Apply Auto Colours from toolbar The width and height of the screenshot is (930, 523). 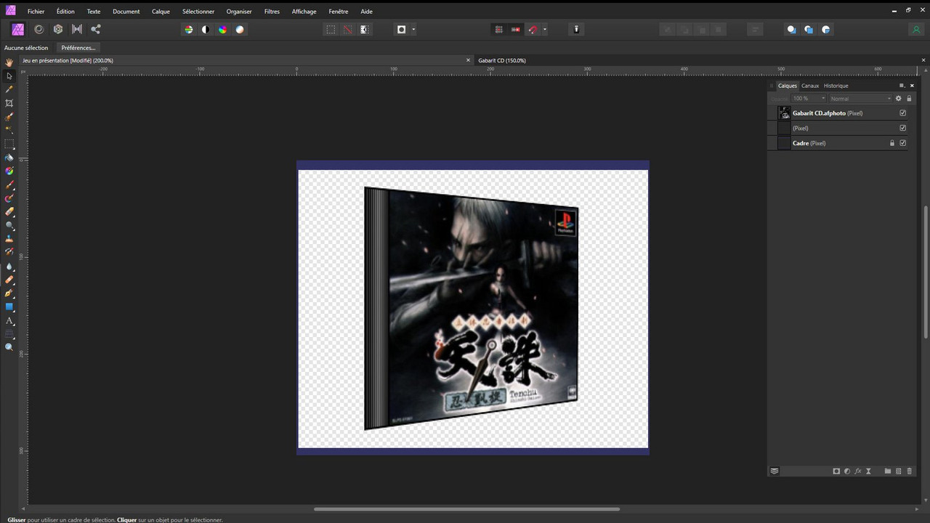(222, 30)
